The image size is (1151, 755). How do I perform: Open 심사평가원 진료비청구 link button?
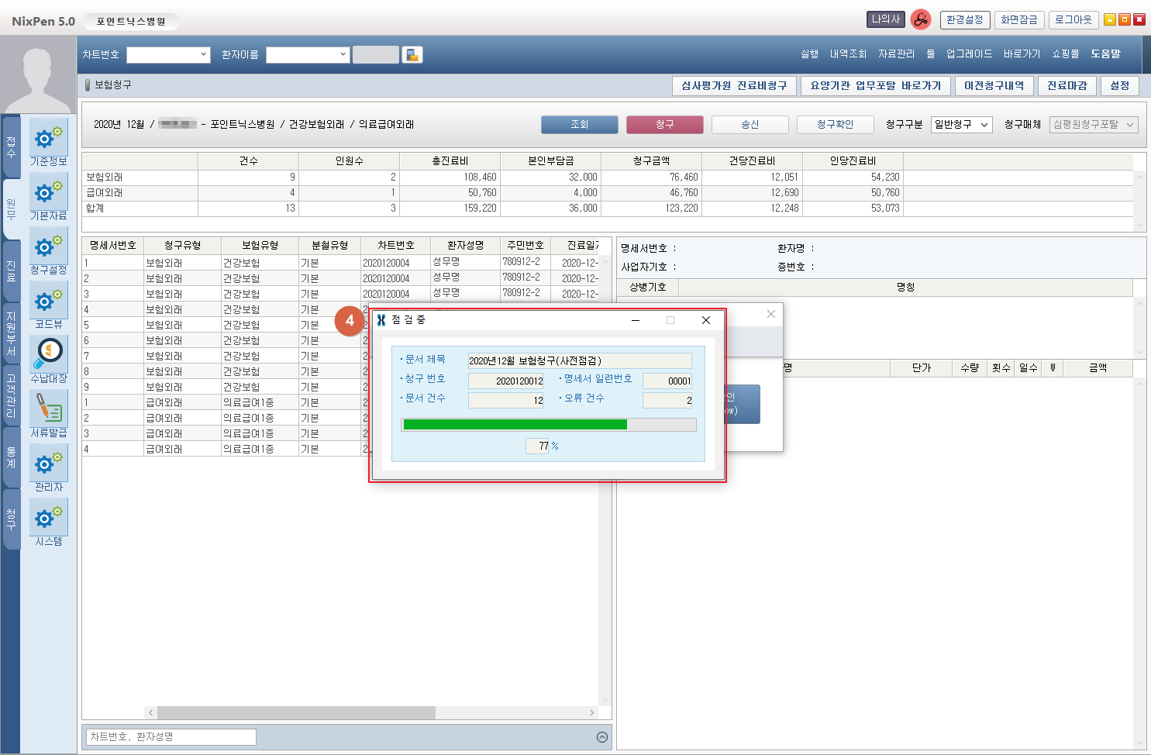tap(733, 86)
